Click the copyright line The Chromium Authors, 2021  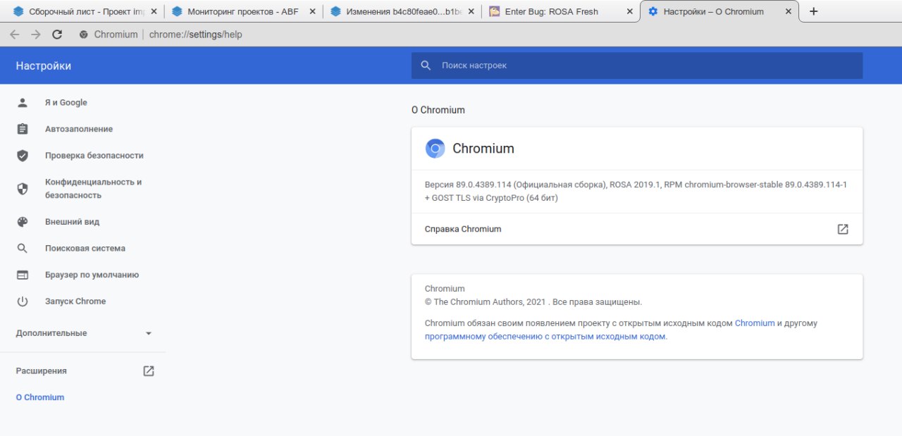[533, 301]
